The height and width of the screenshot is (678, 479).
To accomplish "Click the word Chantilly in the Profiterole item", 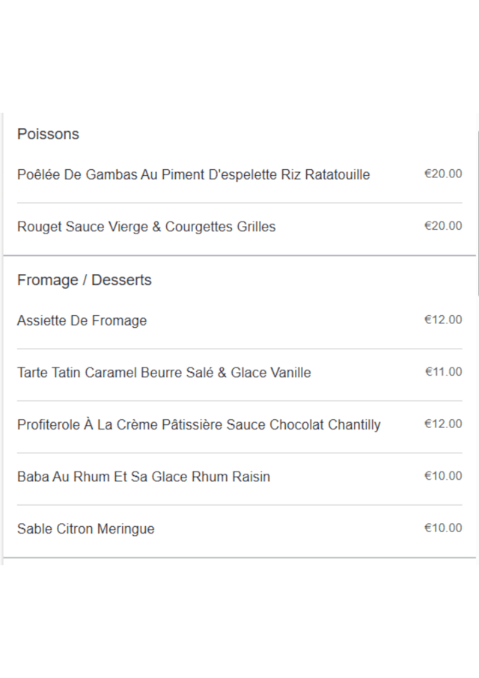I will click(x=352, y=425).
